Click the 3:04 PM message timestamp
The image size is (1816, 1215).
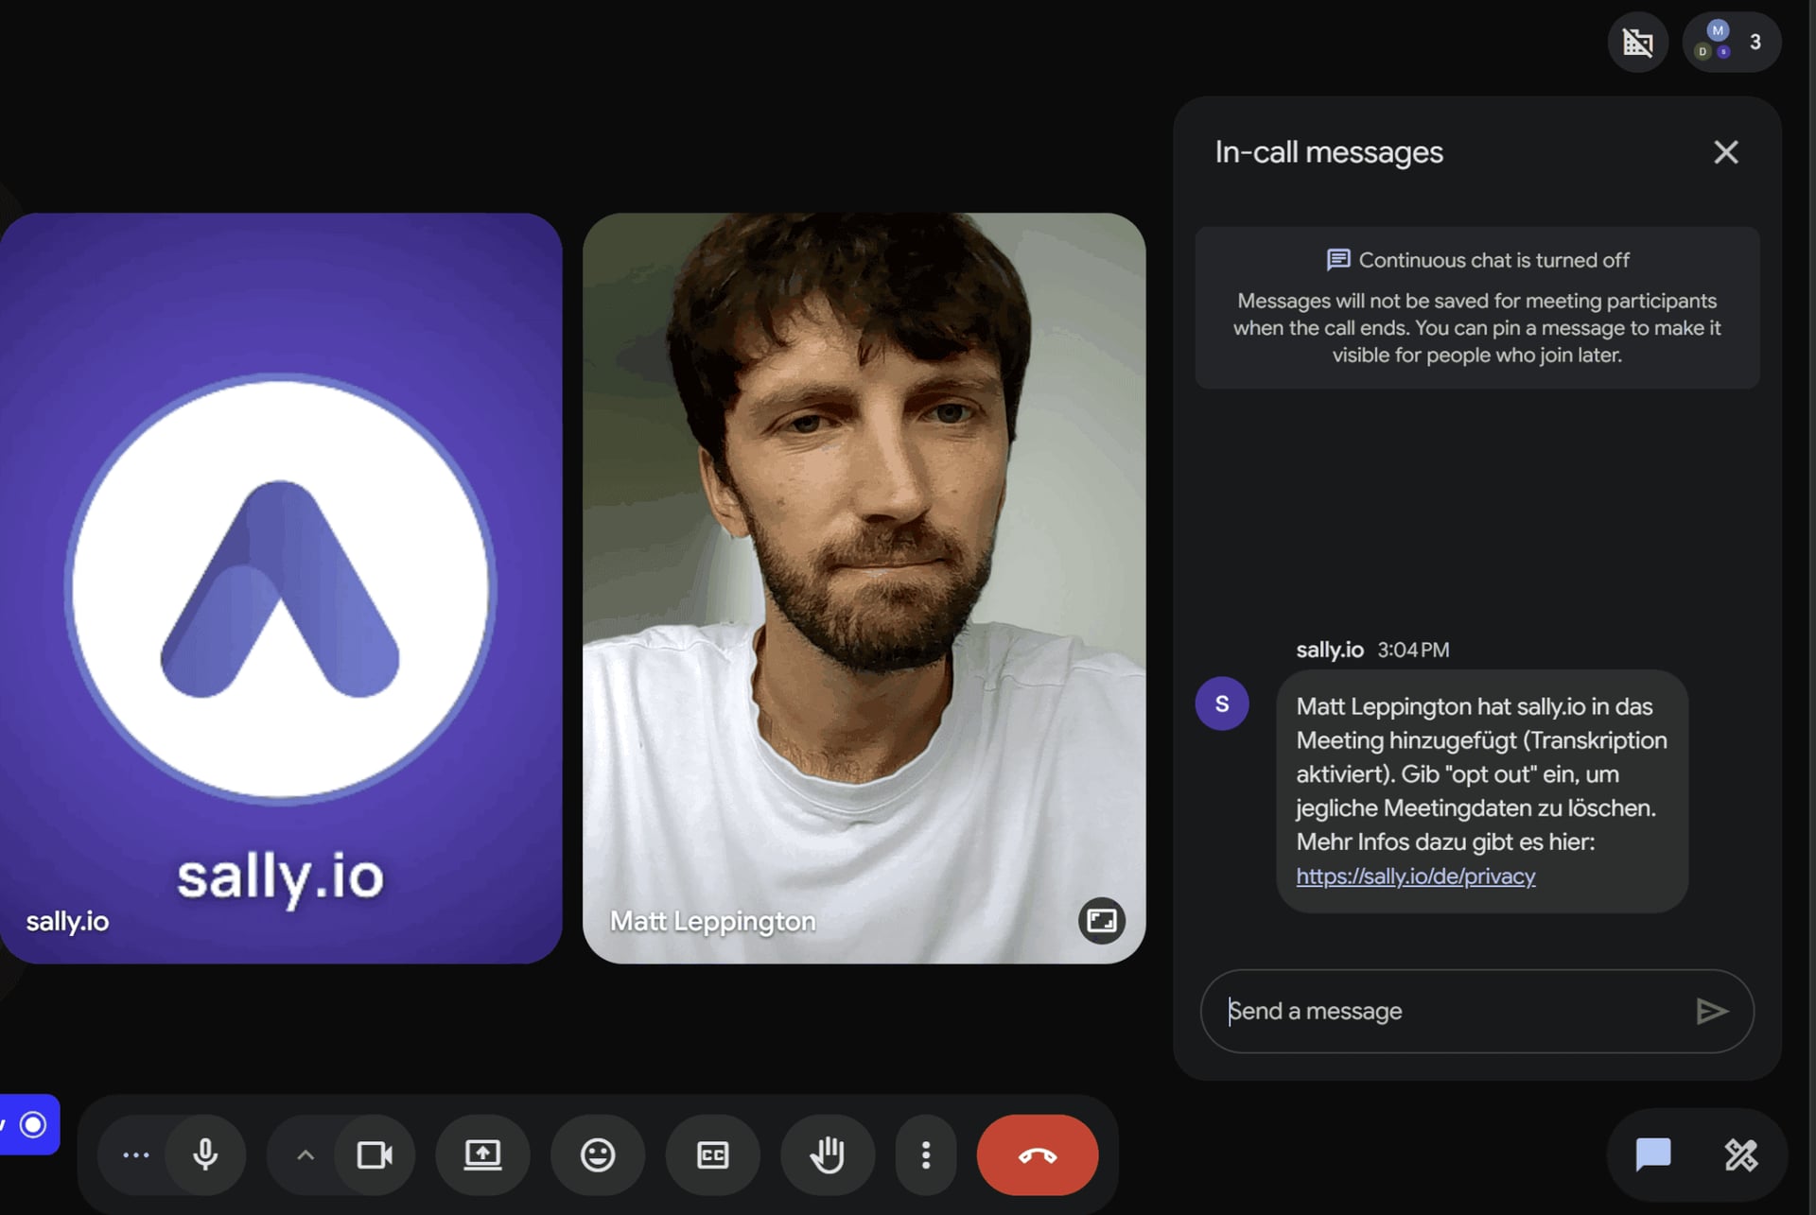tap(1413, 650)
